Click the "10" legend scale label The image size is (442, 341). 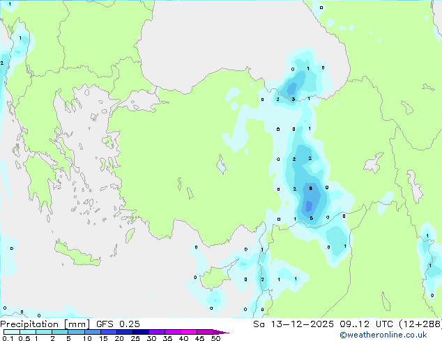pyautogui.click(x=87, y=338)
